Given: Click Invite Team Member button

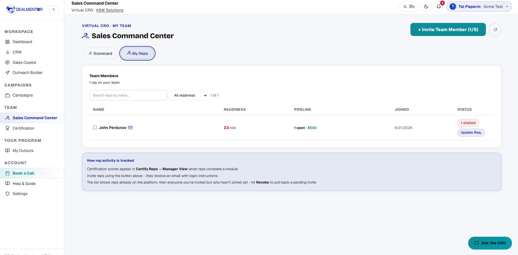Looking at the screenshot, I should tap(448, 29).
